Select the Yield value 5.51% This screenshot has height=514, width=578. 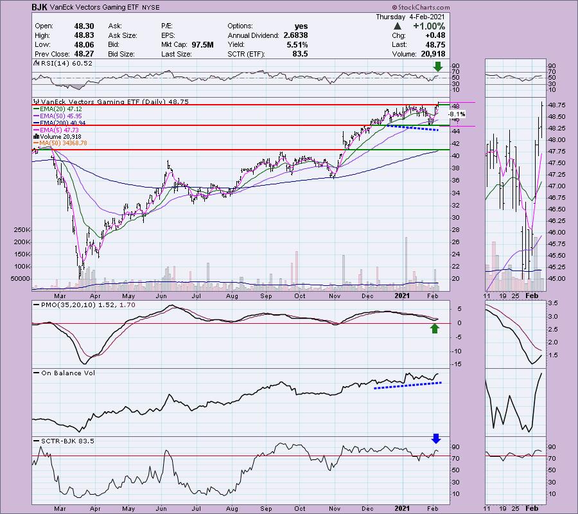[297, 44]
